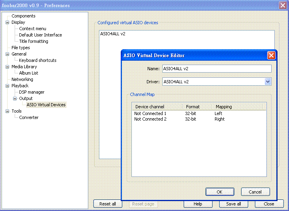Screen dimensions: 289x211
Task: Select Networking preferences page
Action: (x=22, y=79)
